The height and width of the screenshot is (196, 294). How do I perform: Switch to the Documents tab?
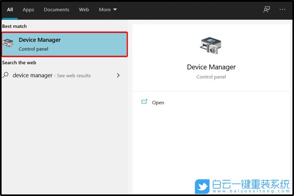click(56, 9)
